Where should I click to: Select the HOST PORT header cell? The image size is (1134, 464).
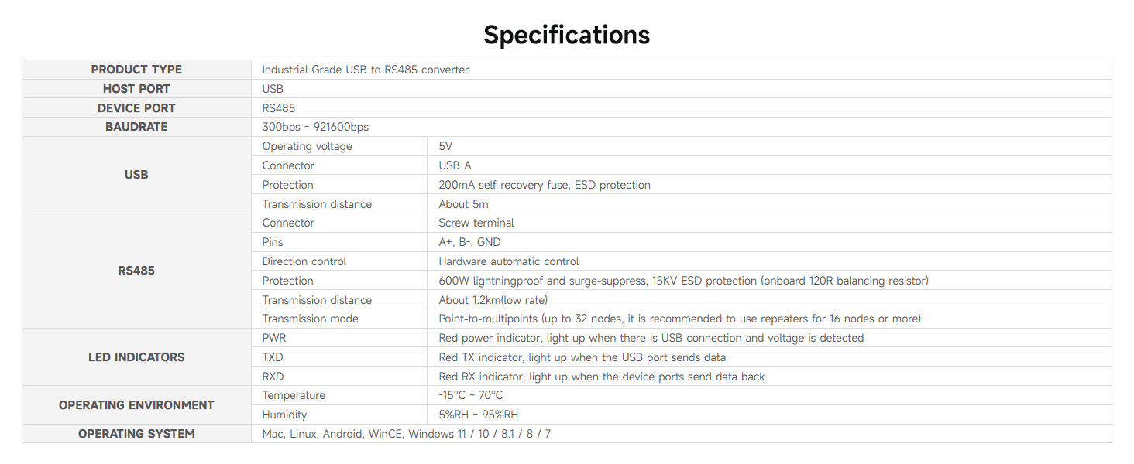(136, 89)
